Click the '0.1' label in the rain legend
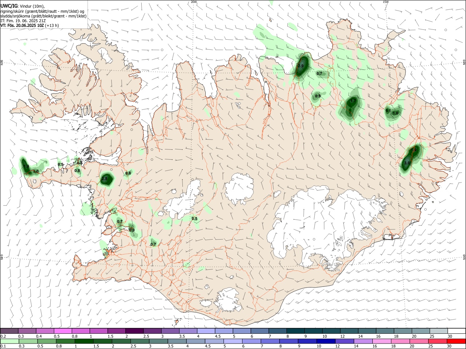466x349 pixels. pyautogui.click(x=3, y=346)
